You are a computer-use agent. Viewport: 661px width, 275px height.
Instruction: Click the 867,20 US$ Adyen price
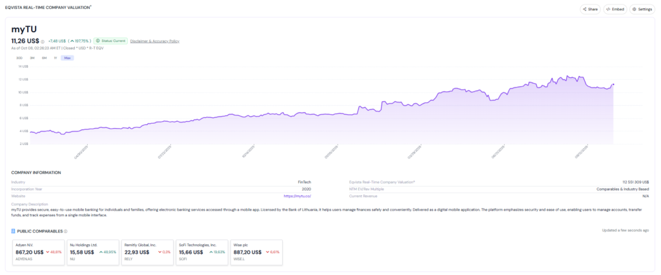(30, 252)
